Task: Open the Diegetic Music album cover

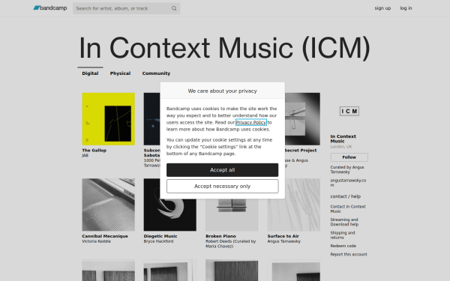Action: pos(170,215)
